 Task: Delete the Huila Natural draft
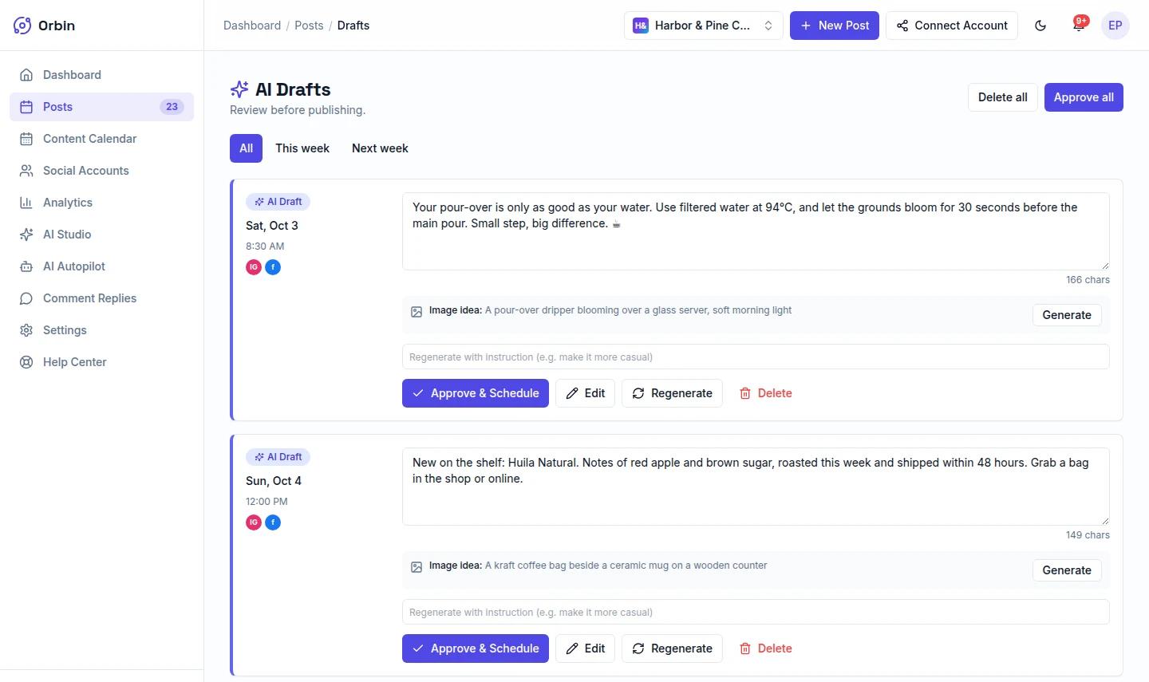click(766, 648)
